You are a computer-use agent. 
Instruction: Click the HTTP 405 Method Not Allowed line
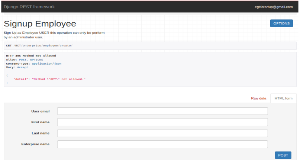coord(31,56)
